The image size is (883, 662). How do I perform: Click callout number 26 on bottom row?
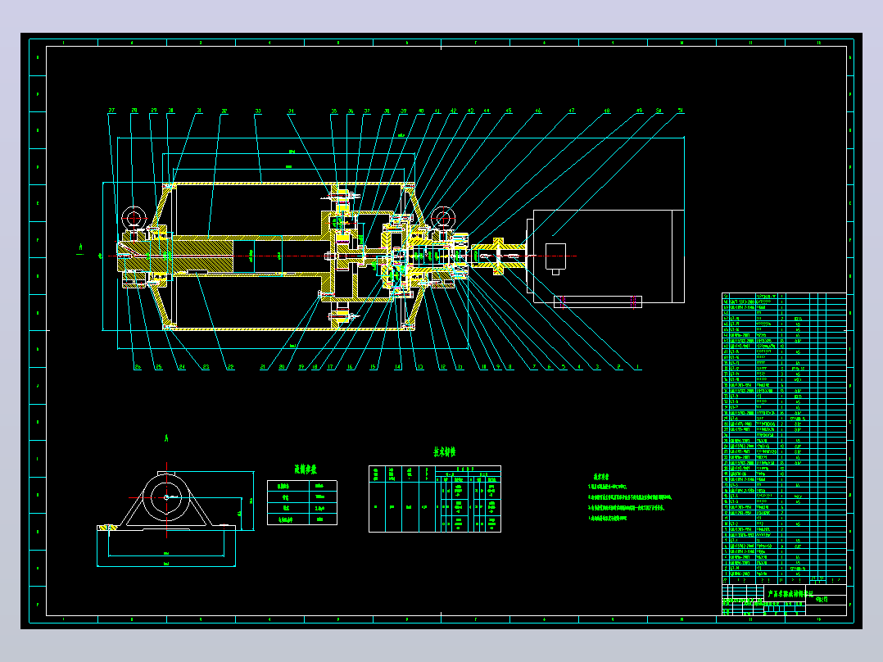click(138, 367)
